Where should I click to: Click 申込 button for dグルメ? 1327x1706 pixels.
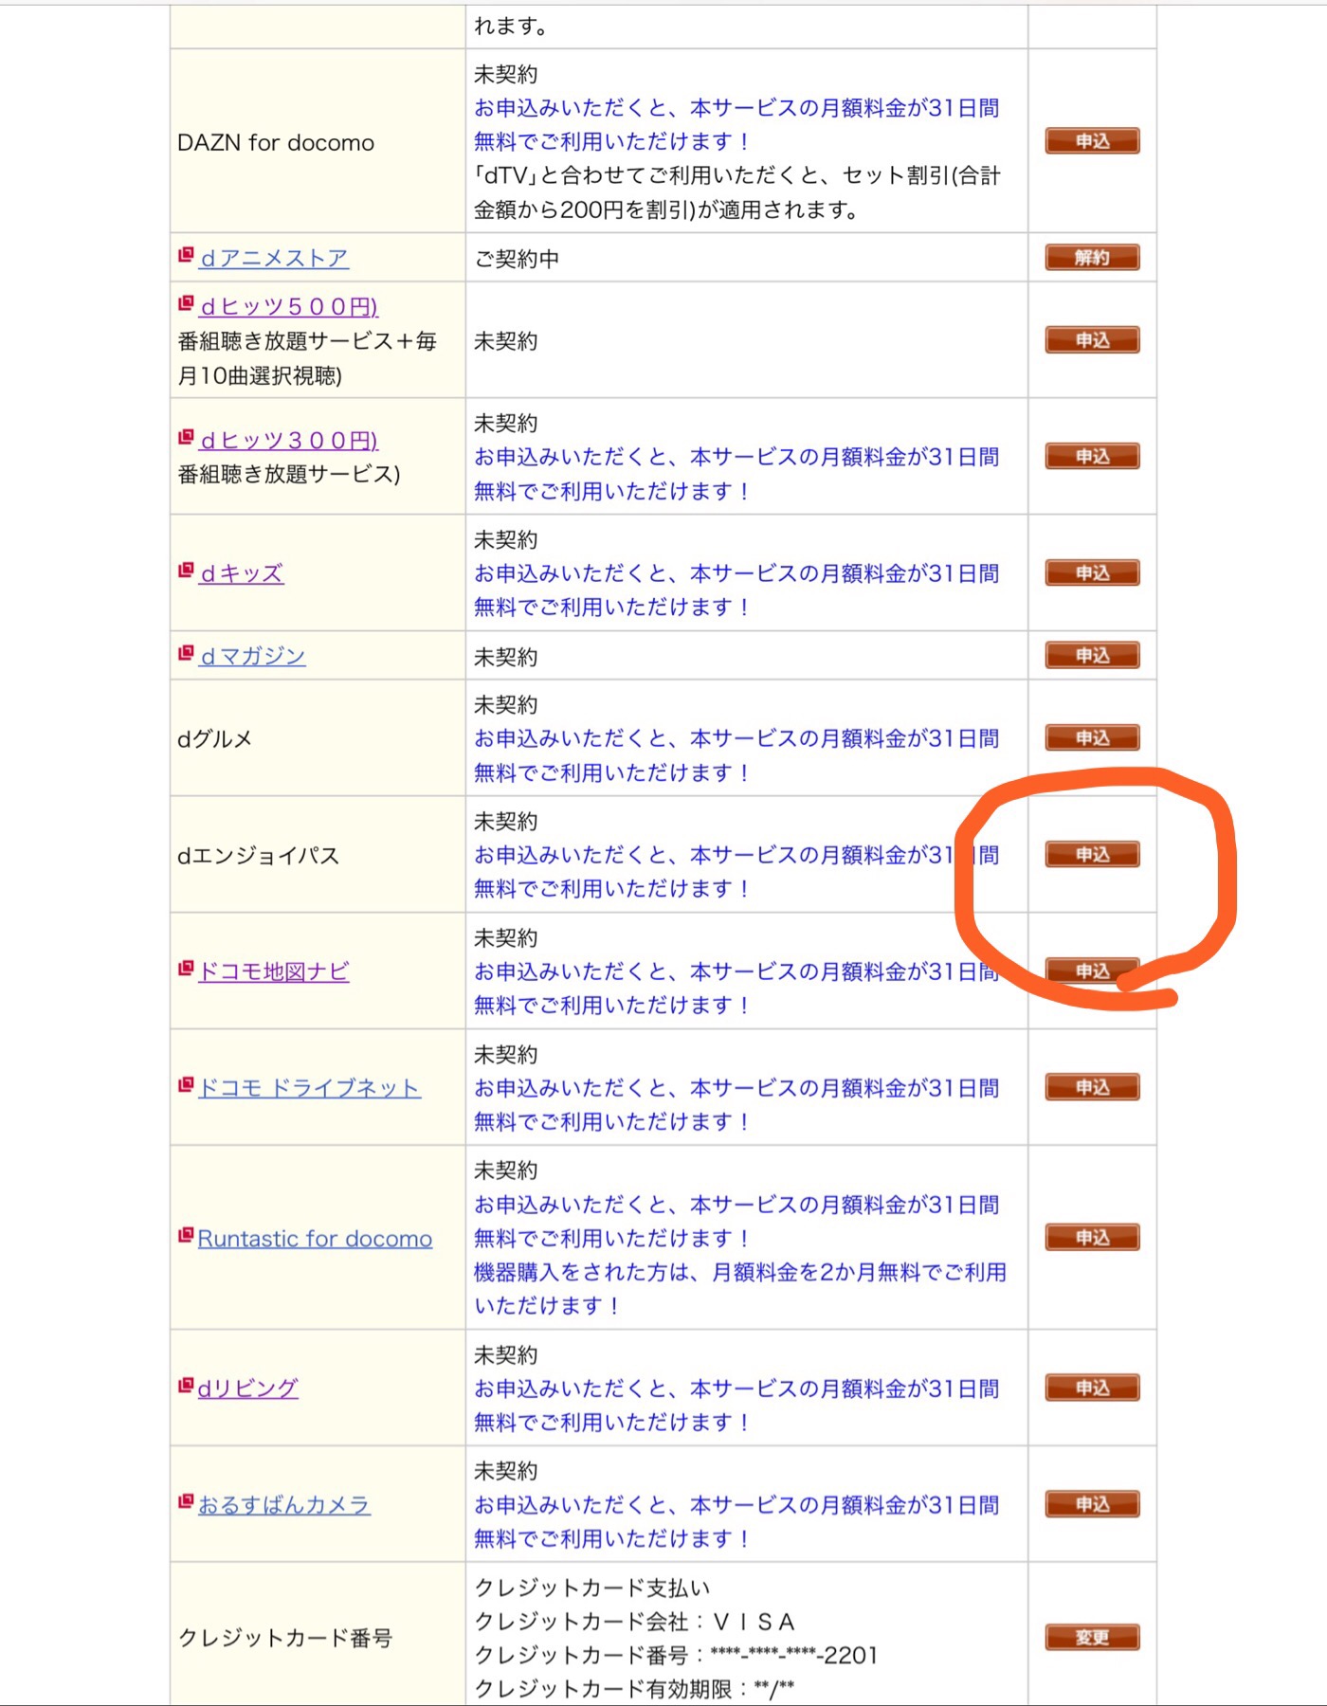pyautogui.click(x=1092, y=738)
